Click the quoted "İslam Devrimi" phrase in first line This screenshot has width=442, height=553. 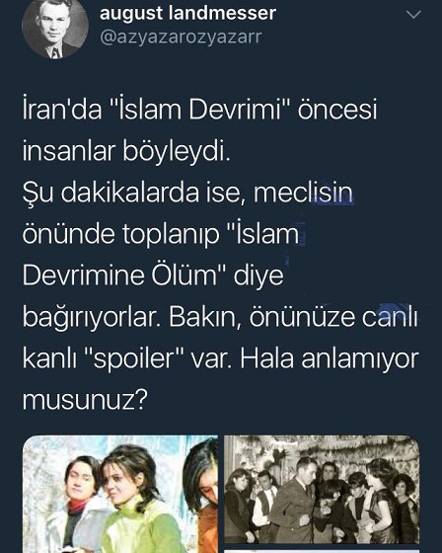195,110
